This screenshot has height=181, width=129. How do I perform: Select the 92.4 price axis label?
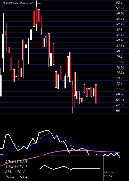click(119, 3)
